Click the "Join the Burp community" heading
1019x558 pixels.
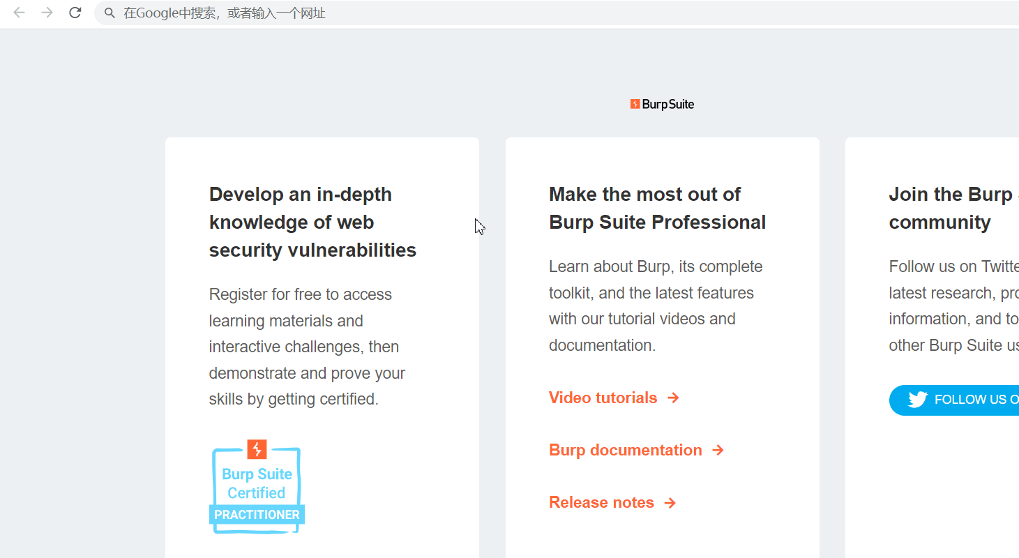(x=949, y=208)
